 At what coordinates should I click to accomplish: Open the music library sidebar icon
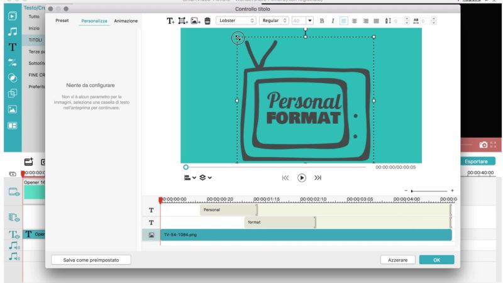tap(12, 30)
